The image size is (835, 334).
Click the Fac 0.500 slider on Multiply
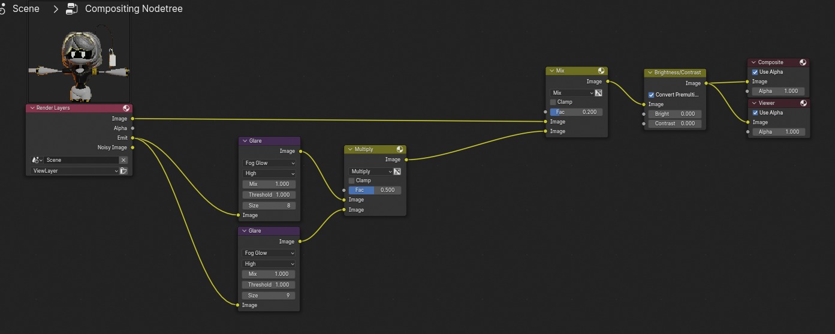click(375, 190)
